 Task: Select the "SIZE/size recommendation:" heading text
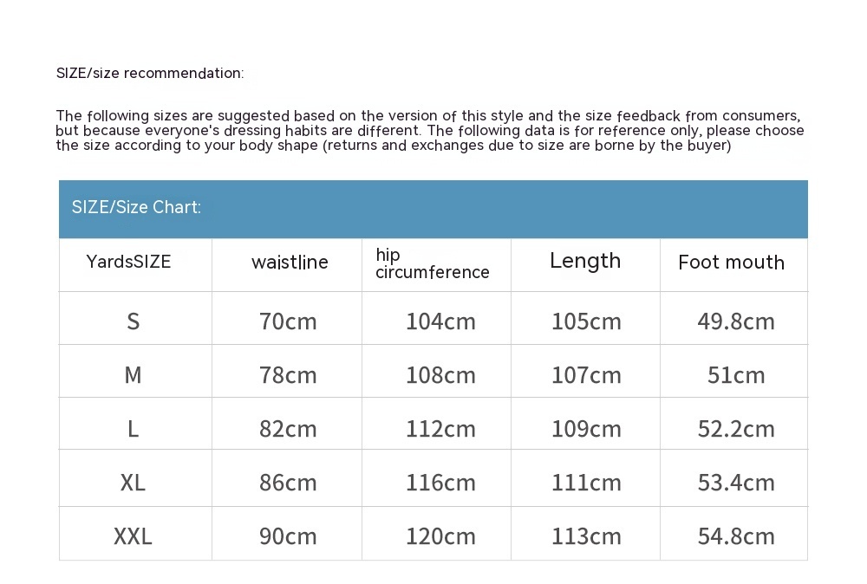[150, 74]
